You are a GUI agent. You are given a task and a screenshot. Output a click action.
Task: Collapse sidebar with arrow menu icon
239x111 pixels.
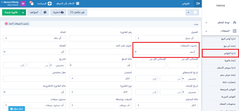click(x=198, y=4)
